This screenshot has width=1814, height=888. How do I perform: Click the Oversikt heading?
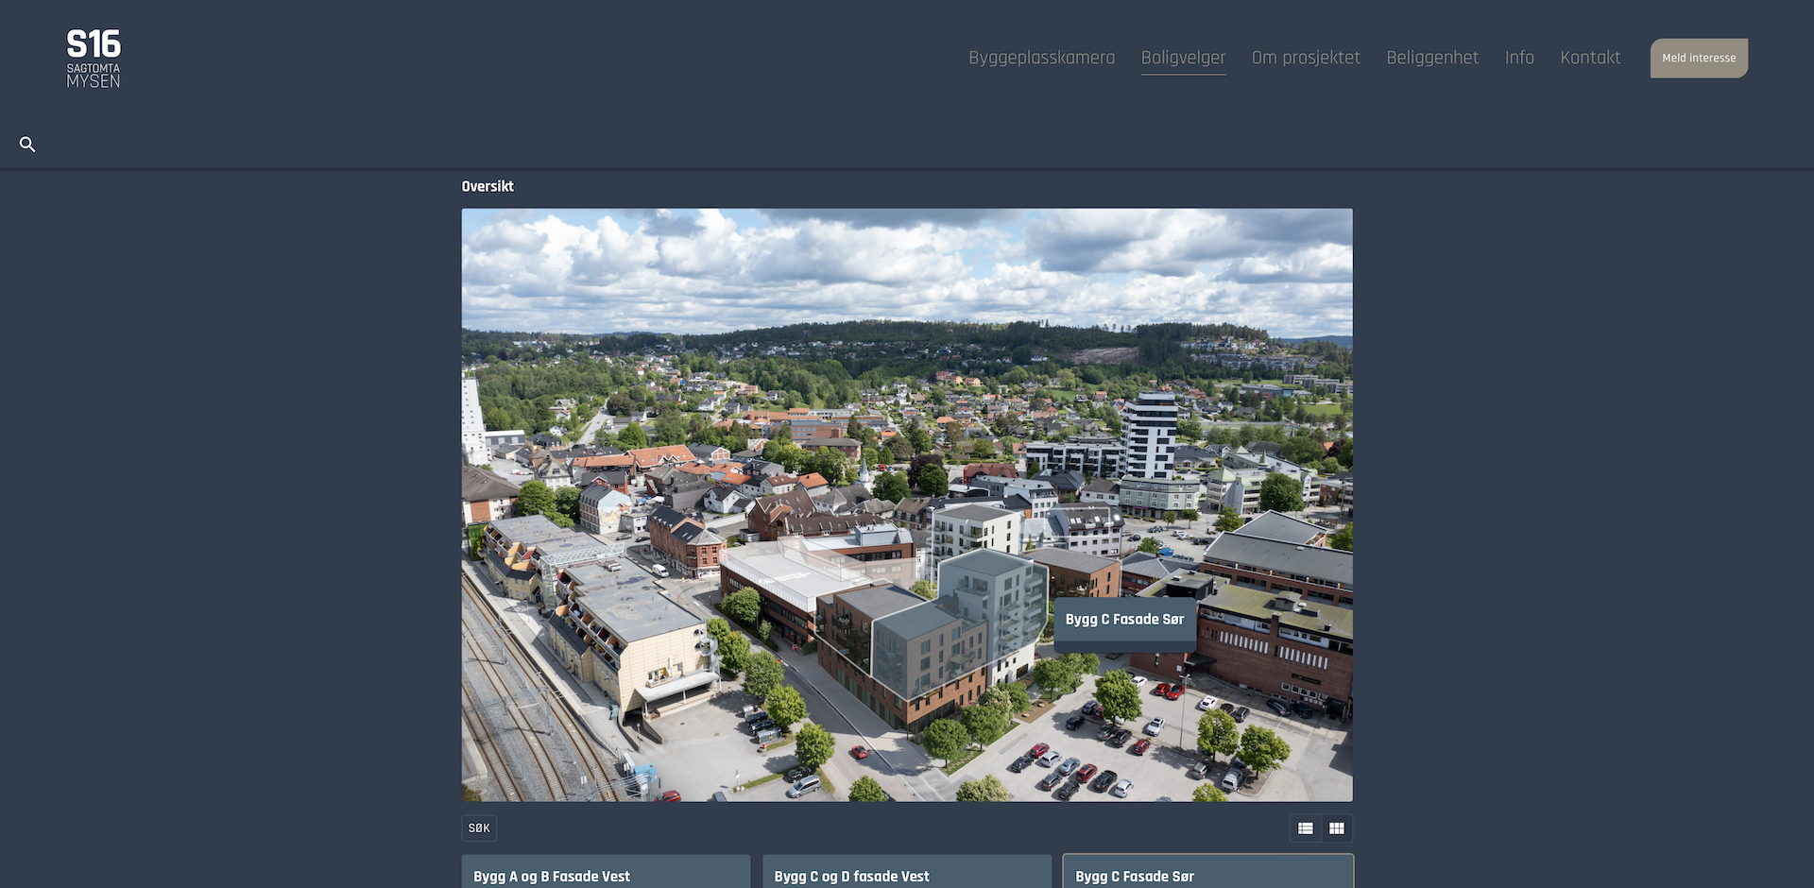tap(488, 187)
